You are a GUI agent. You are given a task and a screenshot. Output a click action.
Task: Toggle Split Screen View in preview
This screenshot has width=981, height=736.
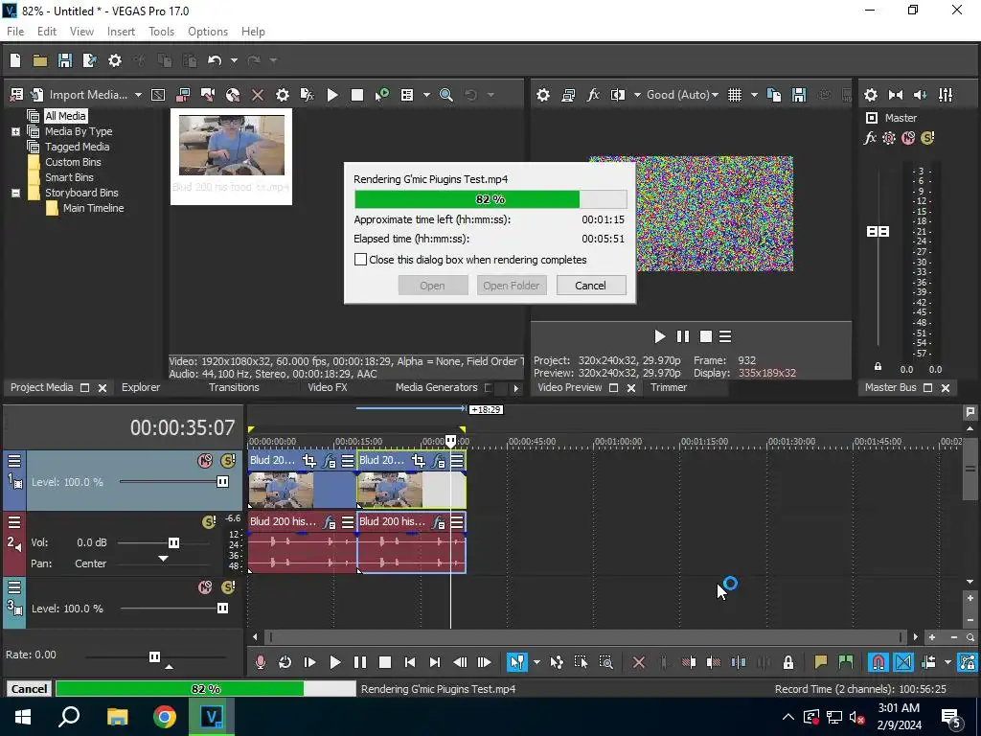point(618,95)
